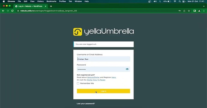This screenshot has width=207, height=108.
Task: Click the battery 47% indicator
Action: 167,1
